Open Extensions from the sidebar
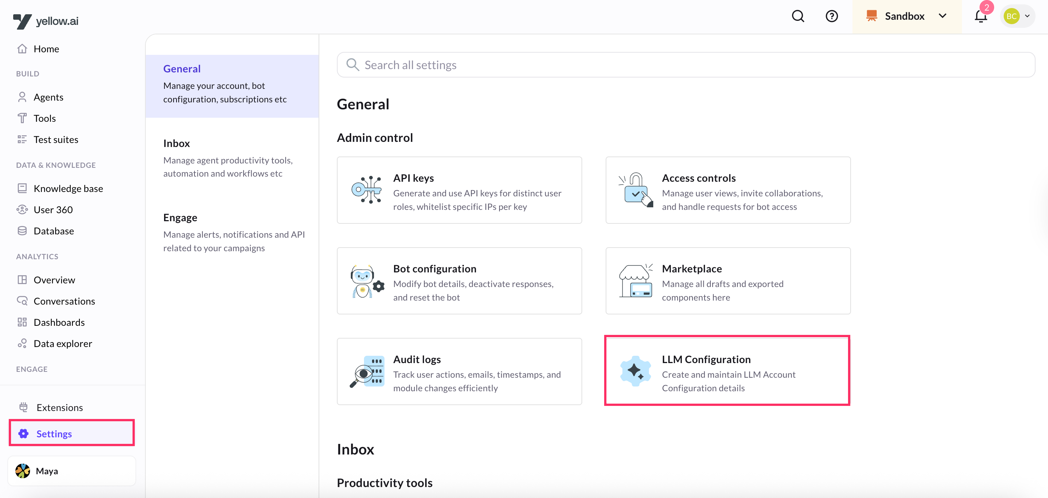Viewport: 1048px width, 498px height. click(59, 407)
